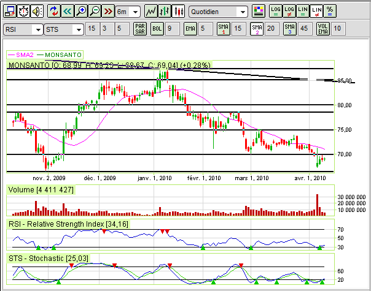
Task: Select LIN equal scale button
Action: coord(303,11)
